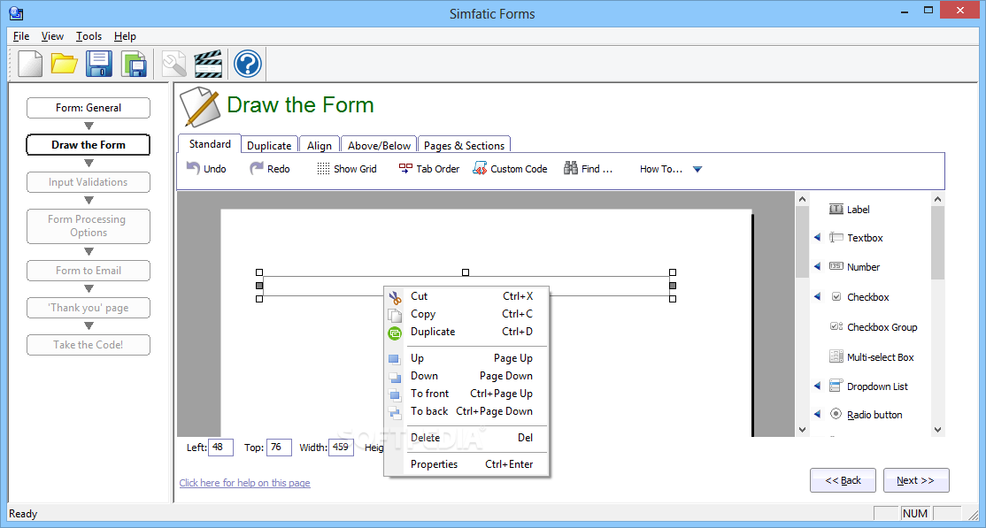986x528 pixels.
Task: Click the << Back button
Action: tap(843, 480)
